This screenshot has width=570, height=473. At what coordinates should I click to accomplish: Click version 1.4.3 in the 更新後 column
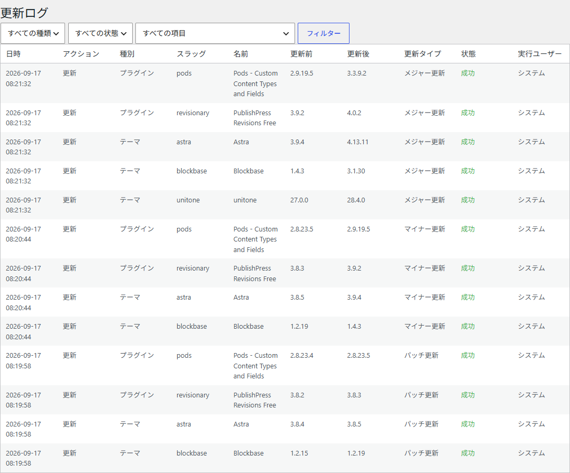354,326
